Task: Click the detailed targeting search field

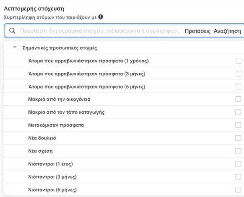Action: (100, 31)
